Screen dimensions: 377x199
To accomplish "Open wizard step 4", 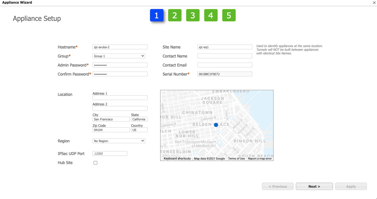I will pos(211,15).
